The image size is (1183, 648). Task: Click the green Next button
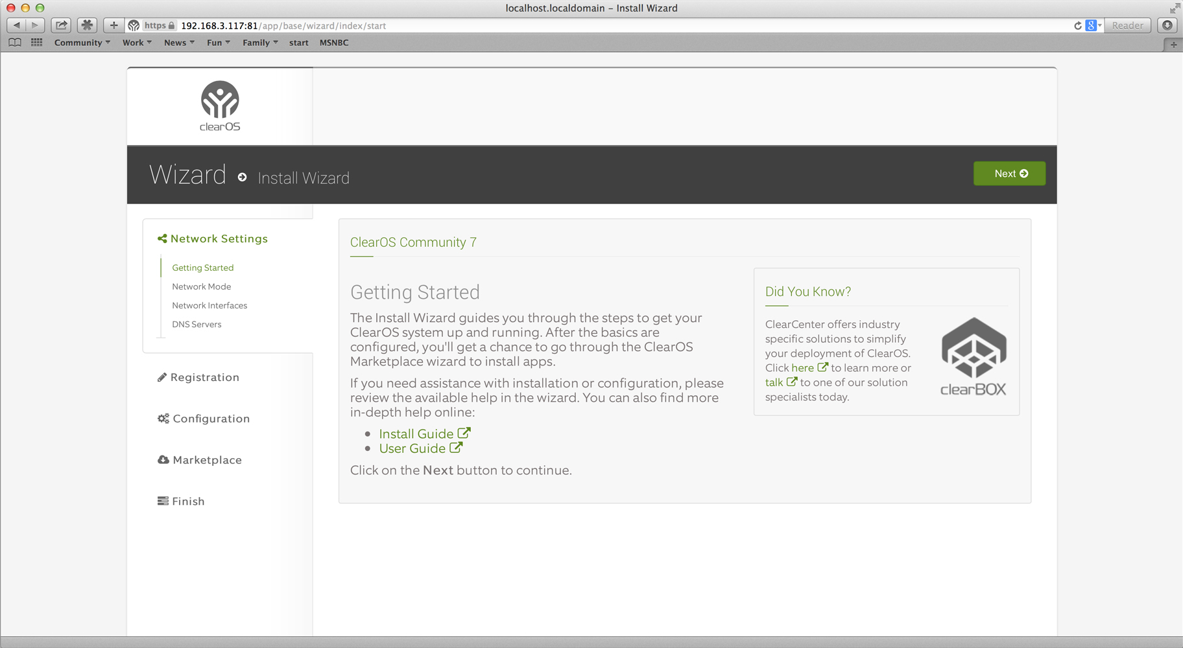[1009, 174]
